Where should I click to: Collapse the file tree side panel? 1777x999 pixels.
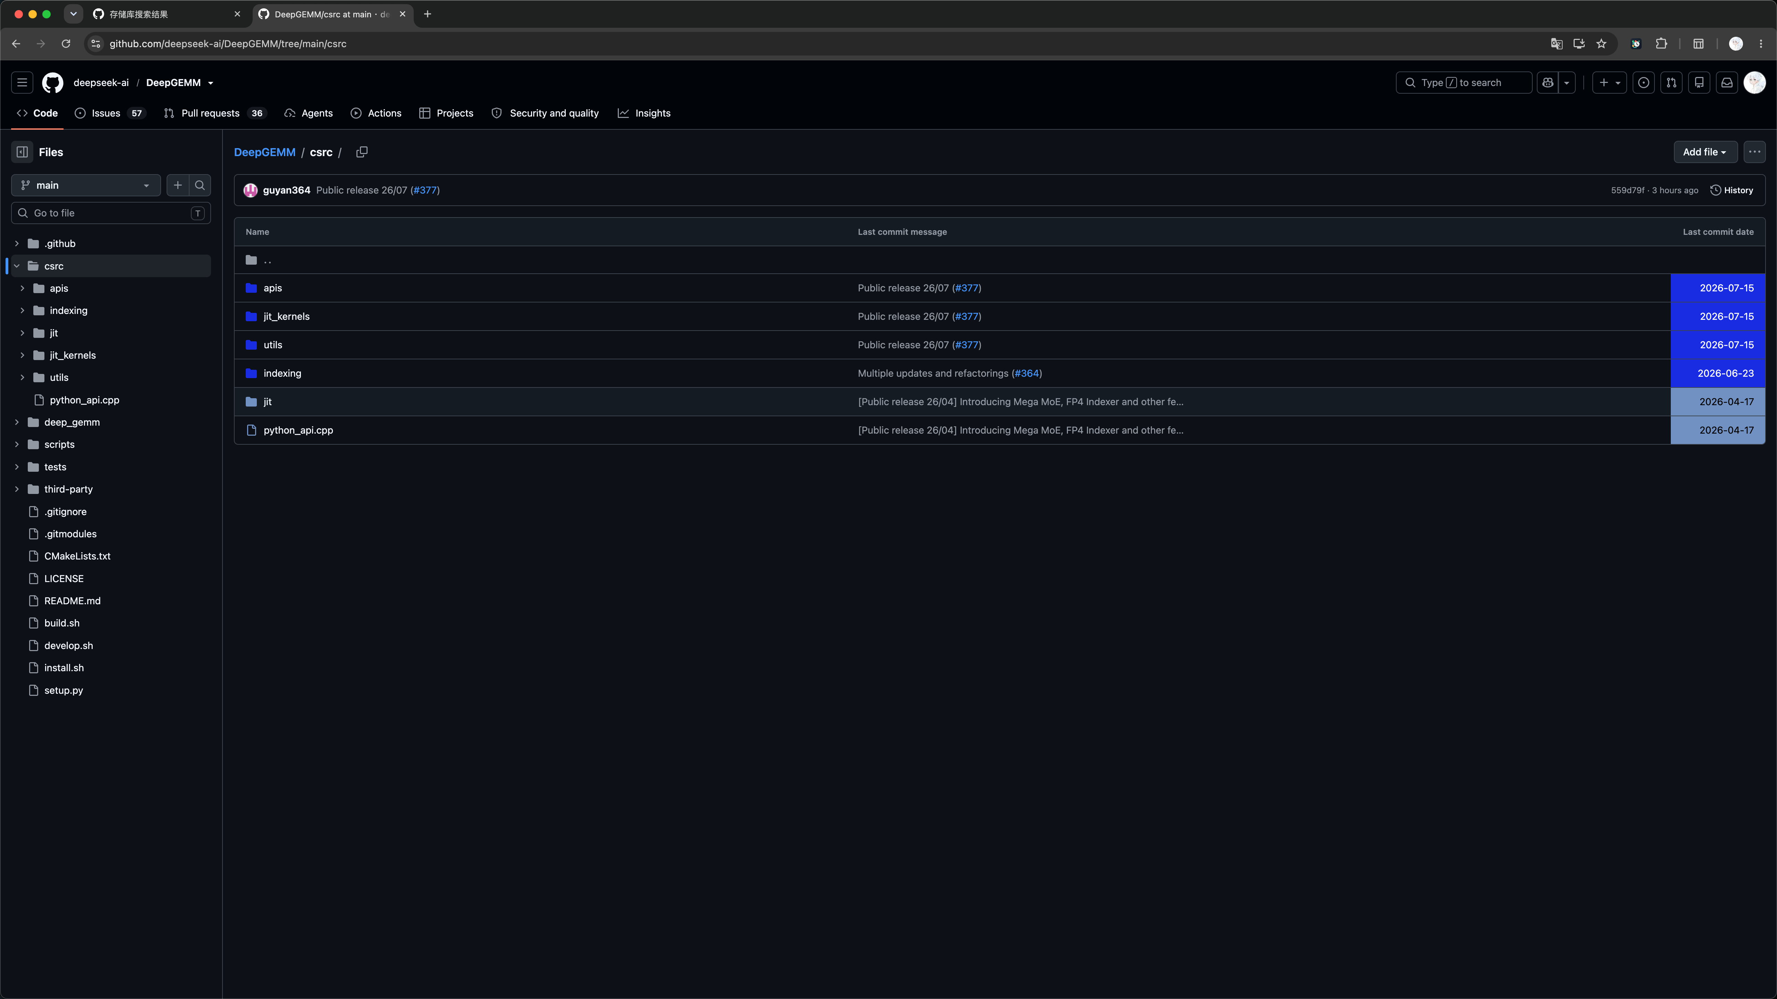[x=22, y=152]
